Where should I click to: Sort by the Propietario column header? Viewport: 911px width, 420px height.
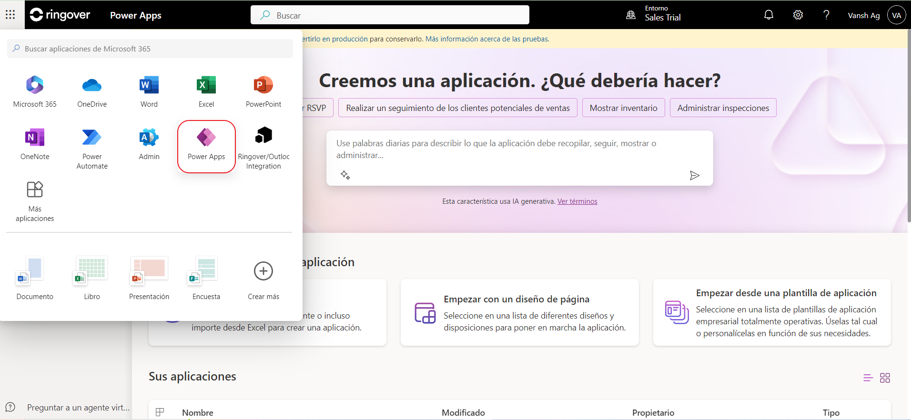click(x=653, y=412)
